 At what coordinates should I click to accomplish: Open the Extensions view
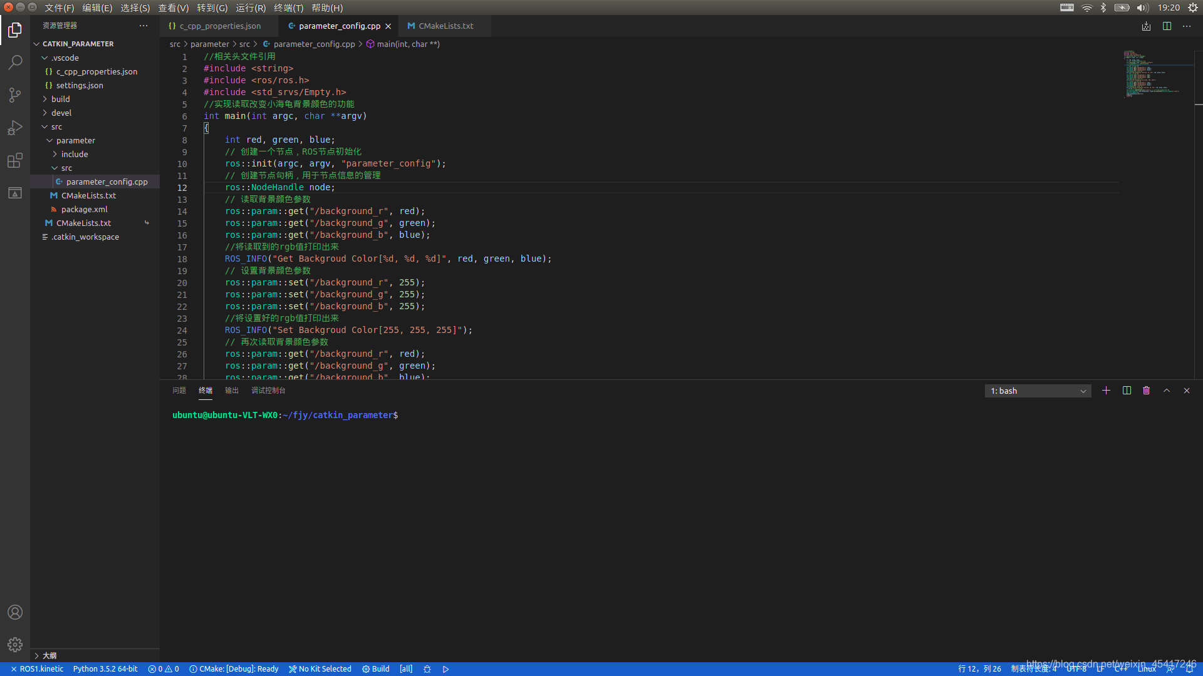15,160
